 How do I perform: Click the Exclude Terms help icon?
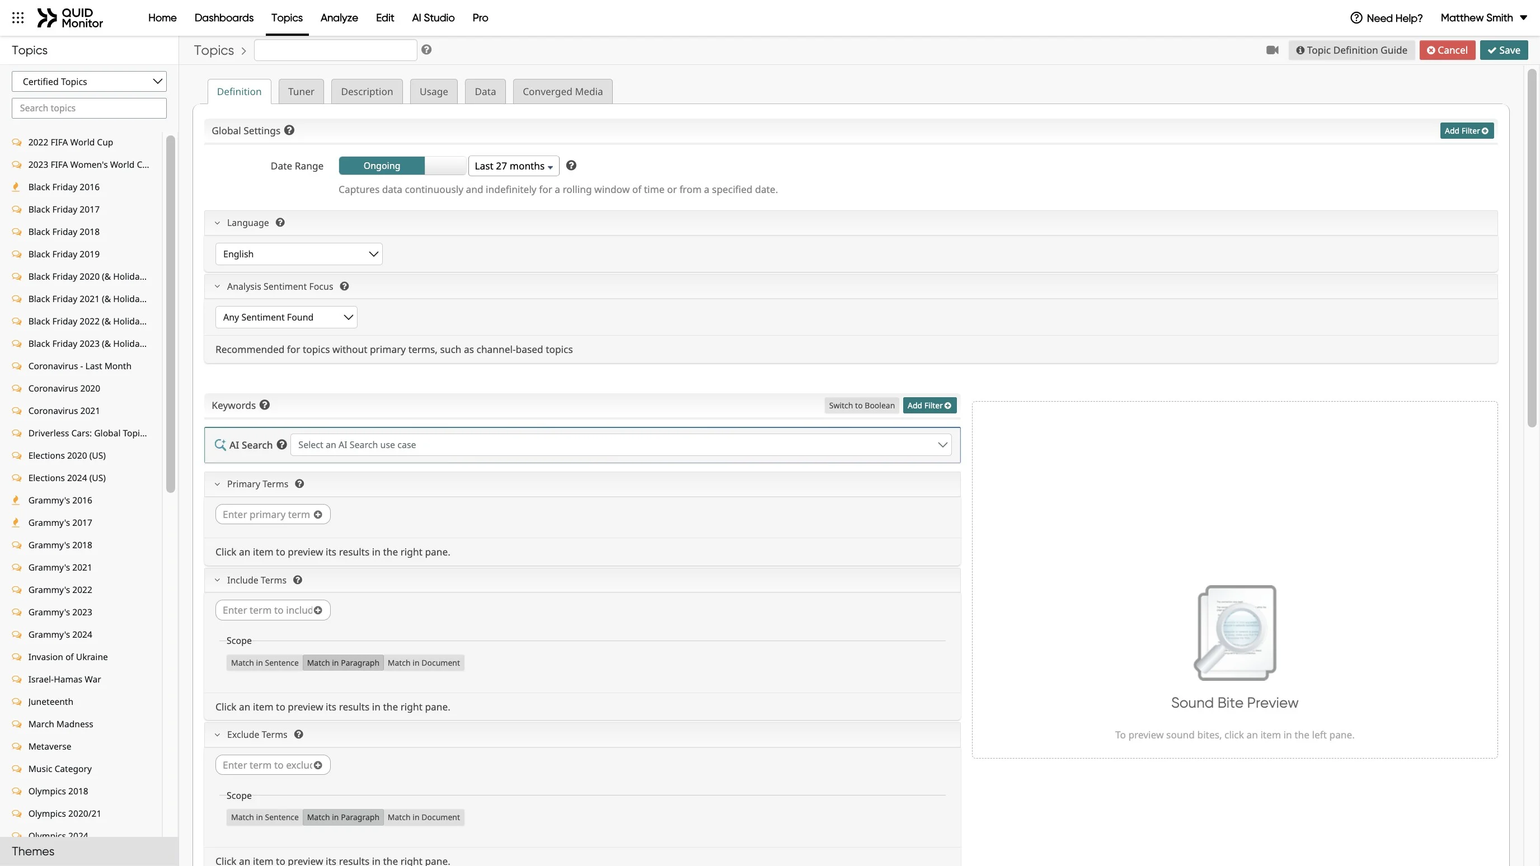point(298,735)
